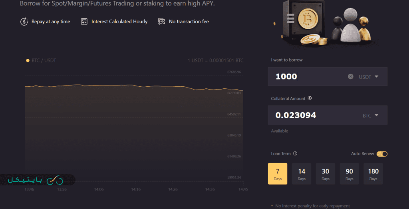
Task: Click the BTC / USDT legend dot
Action: [x=28, y=60]
